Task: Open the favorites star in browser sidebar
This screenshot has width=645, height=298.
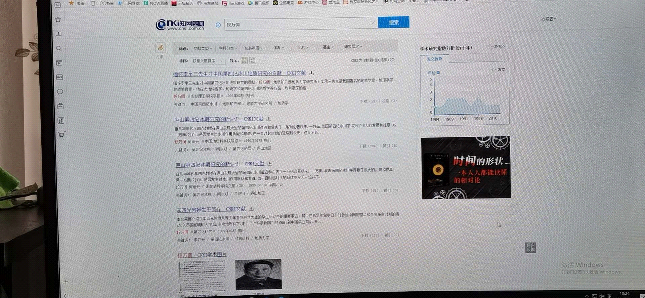Action: coord(58,19)
